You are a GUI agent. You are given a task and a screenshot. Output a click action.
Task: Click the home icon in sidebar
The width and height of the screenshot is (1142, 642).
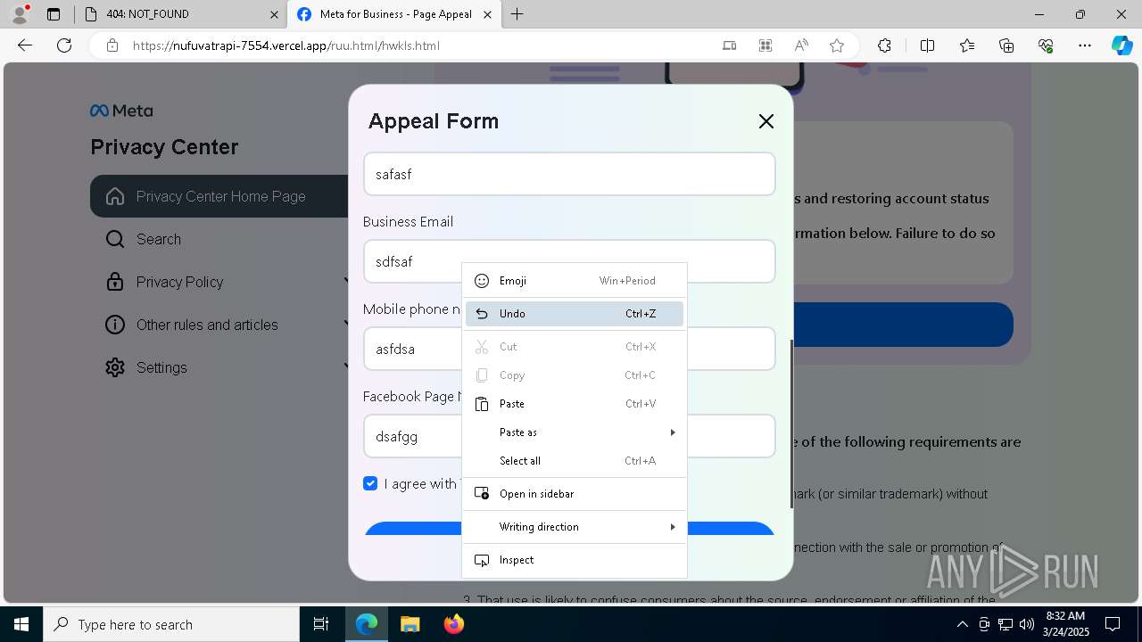[115, 196]
